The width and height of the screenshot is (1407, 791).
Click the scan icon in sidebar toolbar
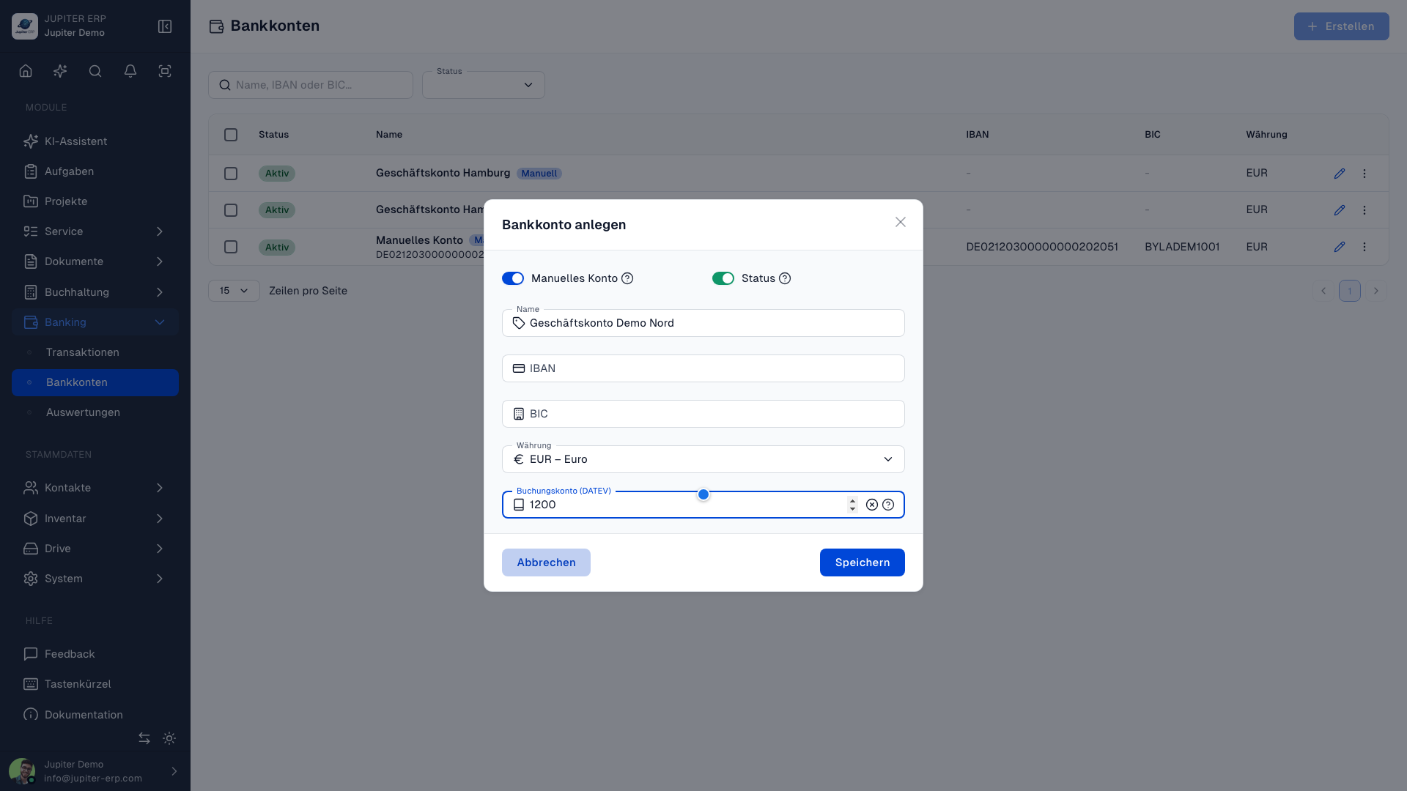coord(165,71)
